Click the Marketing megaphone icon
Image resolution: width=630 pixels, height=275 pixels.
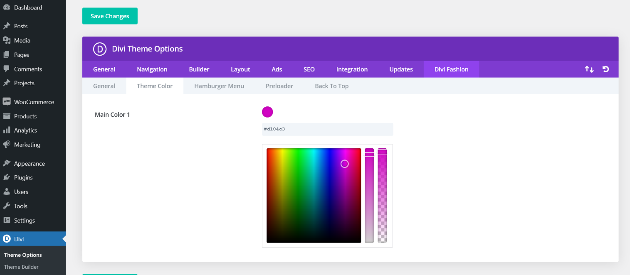click(6, 144)
